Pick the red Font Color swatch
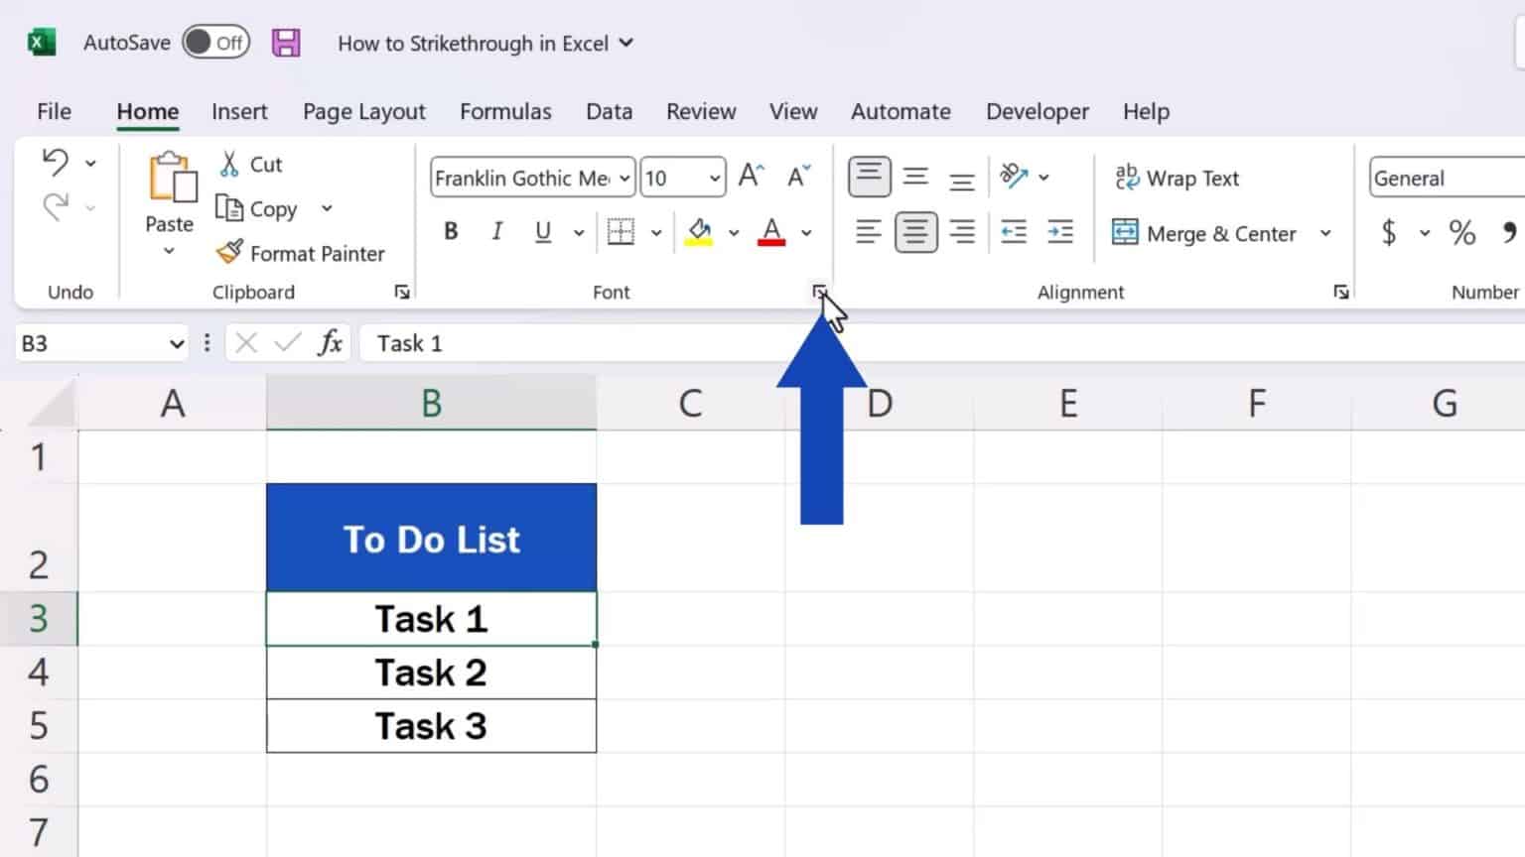This screenshot has width=1525, height=857. 771,231
